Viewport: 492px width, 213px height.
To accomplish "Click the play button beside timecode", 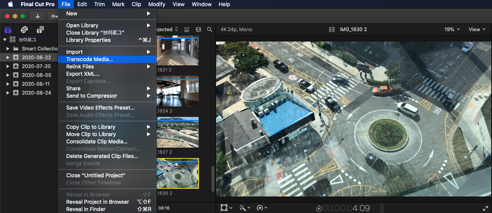I will [319, 208].
